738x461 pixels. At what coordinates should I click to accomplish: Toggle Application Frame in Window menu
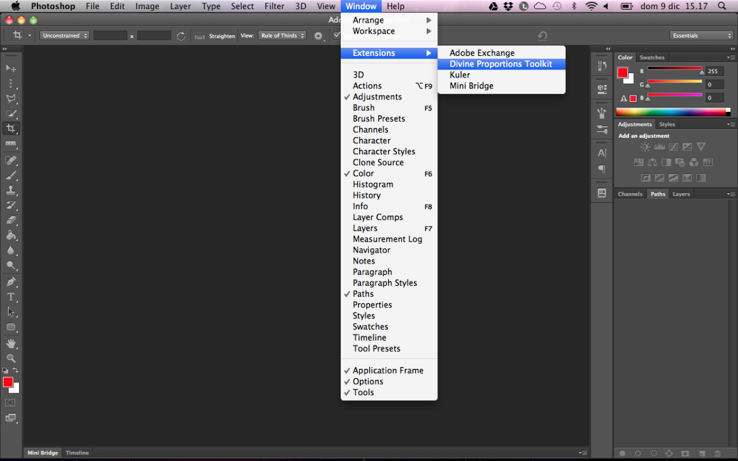point(389,371)
